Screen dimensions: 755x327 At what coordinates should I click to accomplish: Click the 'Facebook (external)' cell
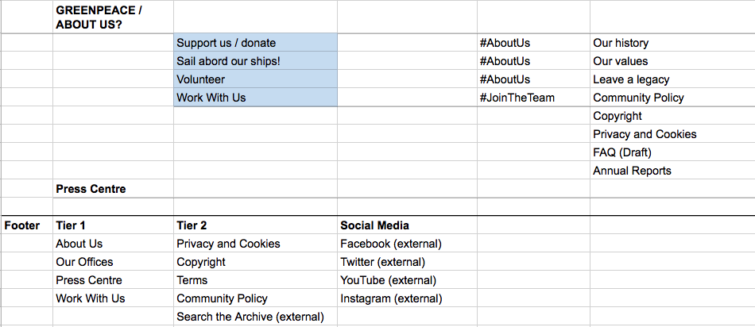pyautogui.click(x=408, y=244)
